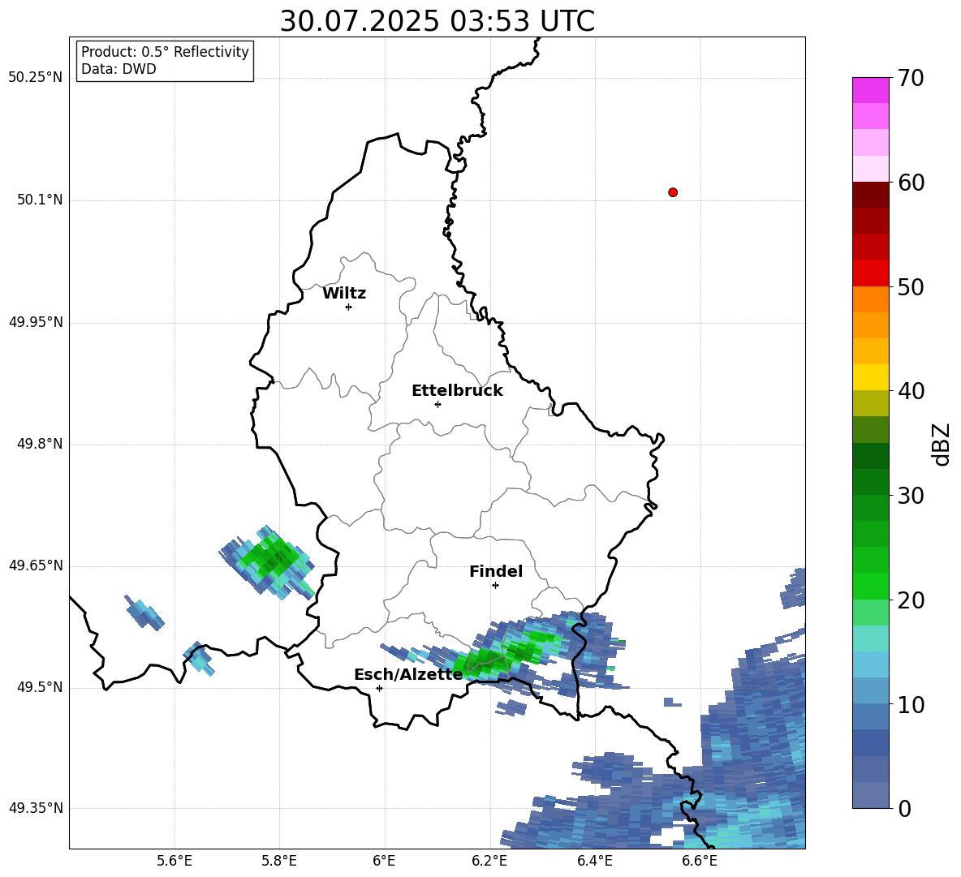This screenshot has width=961, height=877.
Task: Click the 49.95°N latitude label
Action: 35,321
